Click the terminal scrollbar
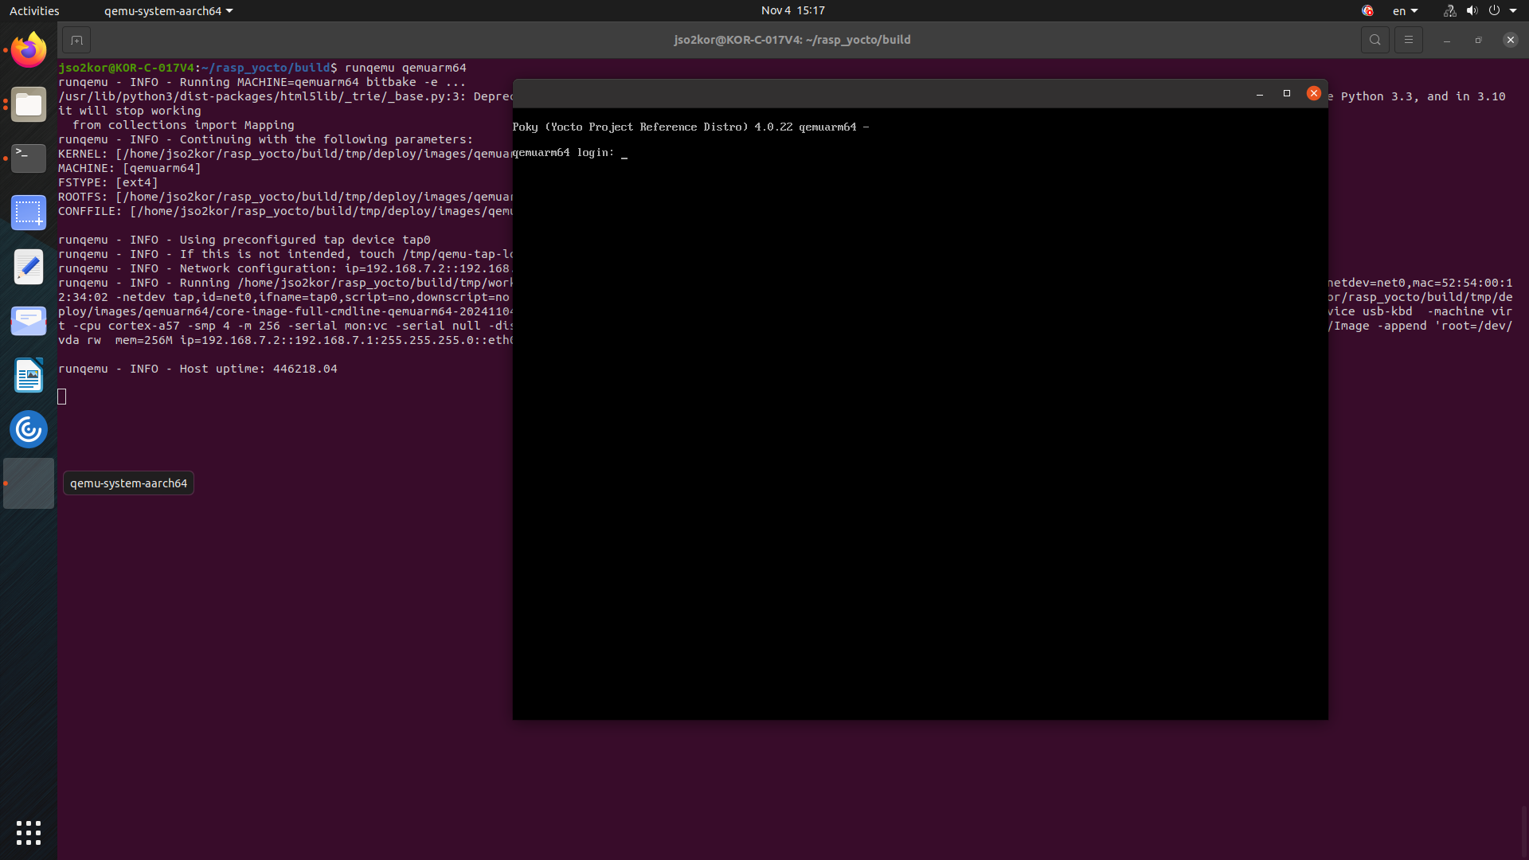The height and width of the screenshot is (860, 1529). tap(1523, 832)
